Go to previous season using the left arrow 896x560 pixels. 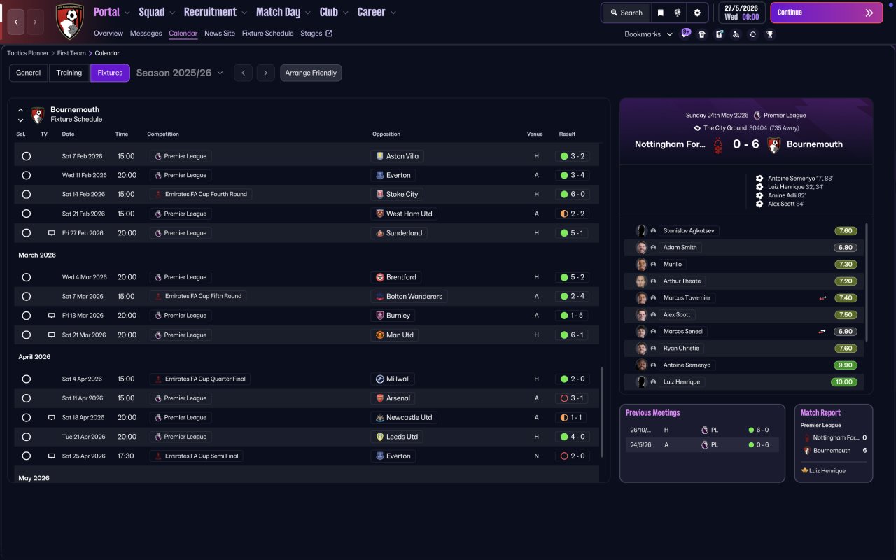click(x=243, y=73)
